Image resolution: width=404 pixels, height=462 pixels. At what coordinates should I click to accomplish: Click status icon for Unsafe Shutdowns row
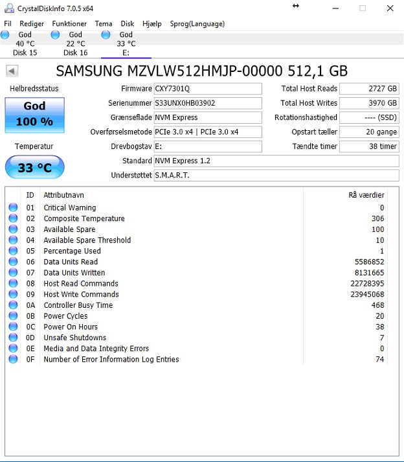(13, 338)
